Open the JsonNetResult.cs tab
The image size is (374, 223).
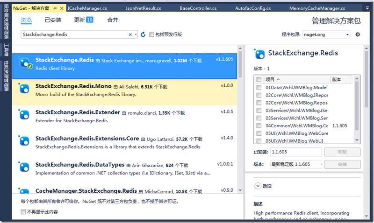[x=143, y=8]
